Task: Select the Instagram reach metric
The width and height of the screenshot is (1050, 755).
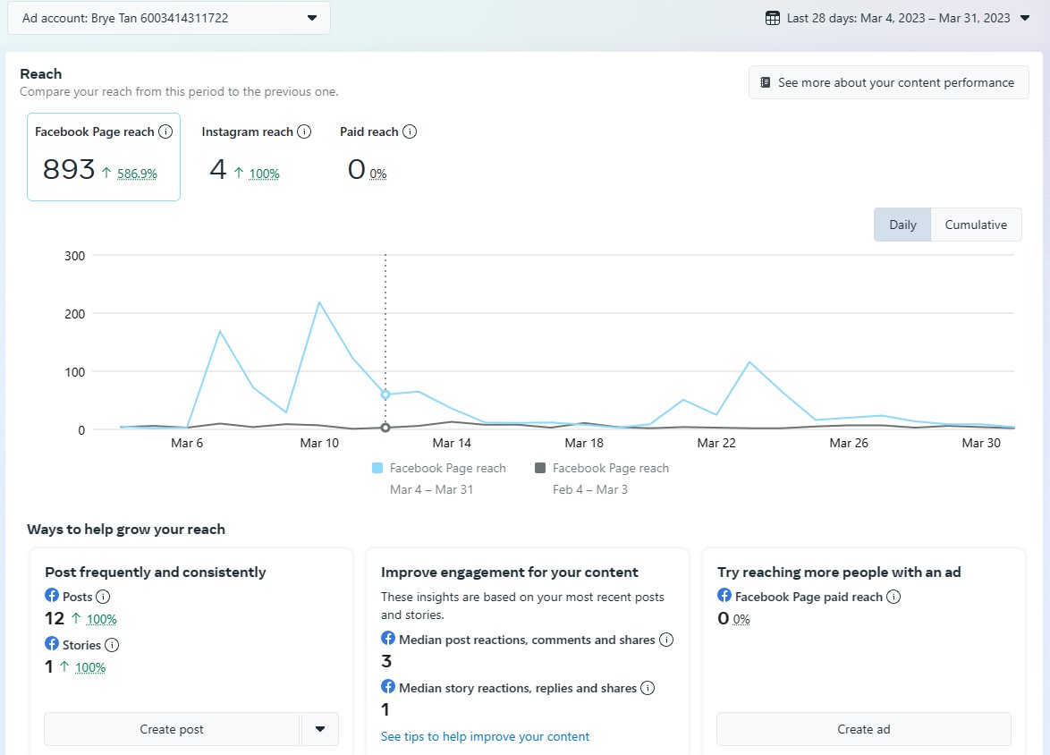Action: click(x=248, y=157)
